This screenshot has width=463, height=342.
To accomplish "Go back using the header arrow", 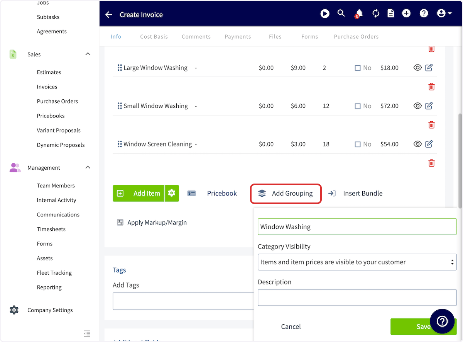I will click(x=109, y=15).
